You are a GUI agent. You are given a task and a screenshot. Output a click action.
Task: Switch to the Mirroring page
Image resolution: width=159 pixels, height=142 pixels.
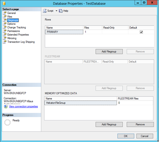(x=12, y=38)
